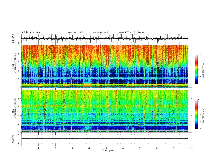215x166 pixels.
Task: Click time axis tick label "10" at right end
Action: [191, 148]
